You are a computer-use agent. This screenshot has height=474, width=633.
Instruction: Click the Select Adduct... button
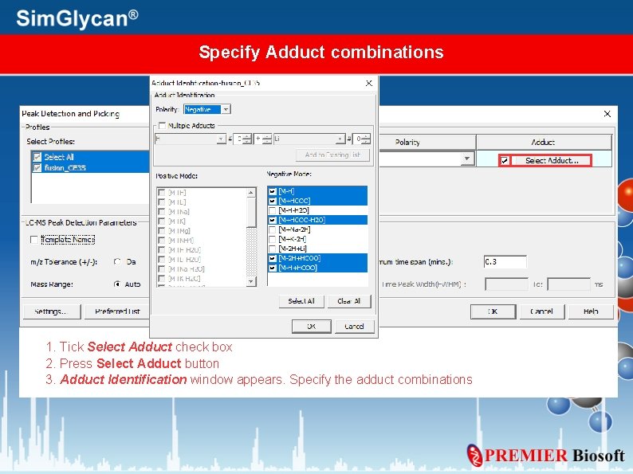point(552,161)
